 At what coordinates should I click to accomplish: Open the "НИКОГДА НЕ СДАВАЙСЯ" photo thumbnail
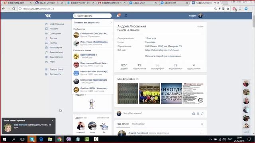click(171, 93)
